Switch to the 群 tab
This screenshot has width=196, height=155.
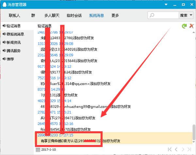click(x=33, y=15)
